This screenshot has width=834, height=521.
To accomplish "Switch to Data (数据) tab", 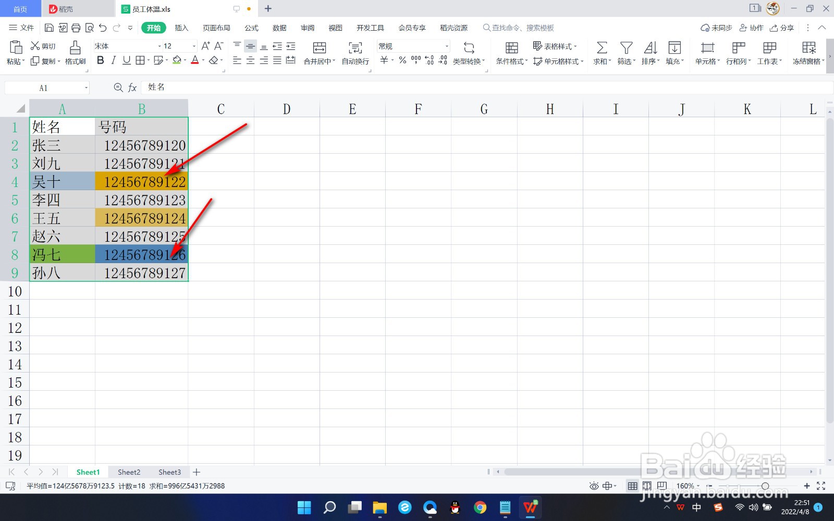I will (x=279, y=28).
